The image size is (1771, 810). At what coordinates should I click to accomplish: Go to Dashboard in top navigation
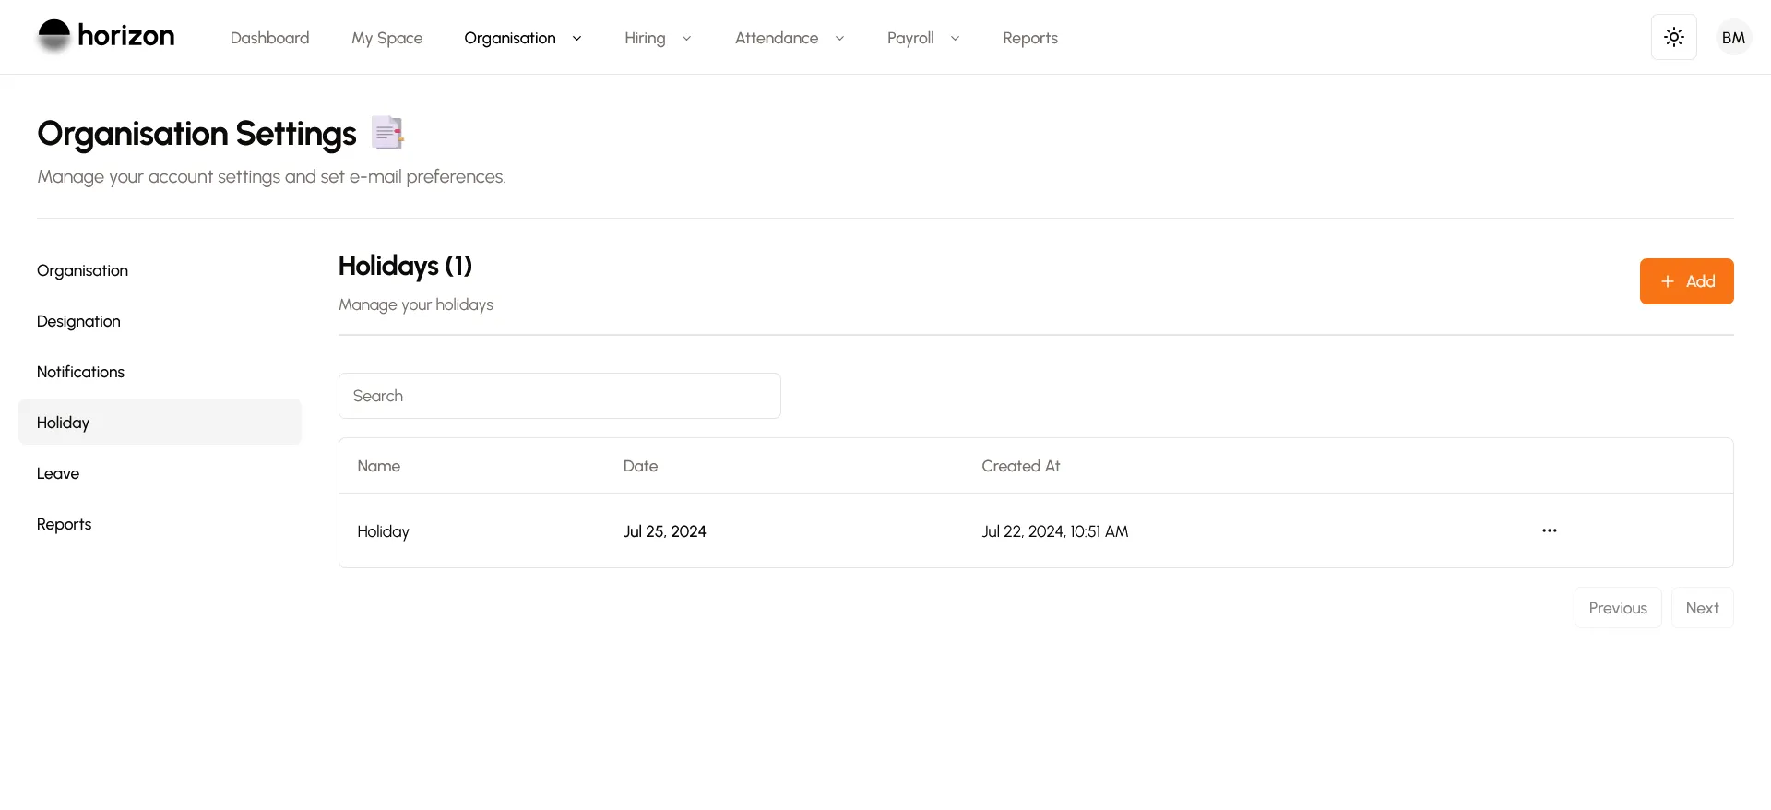pos(269,38)
